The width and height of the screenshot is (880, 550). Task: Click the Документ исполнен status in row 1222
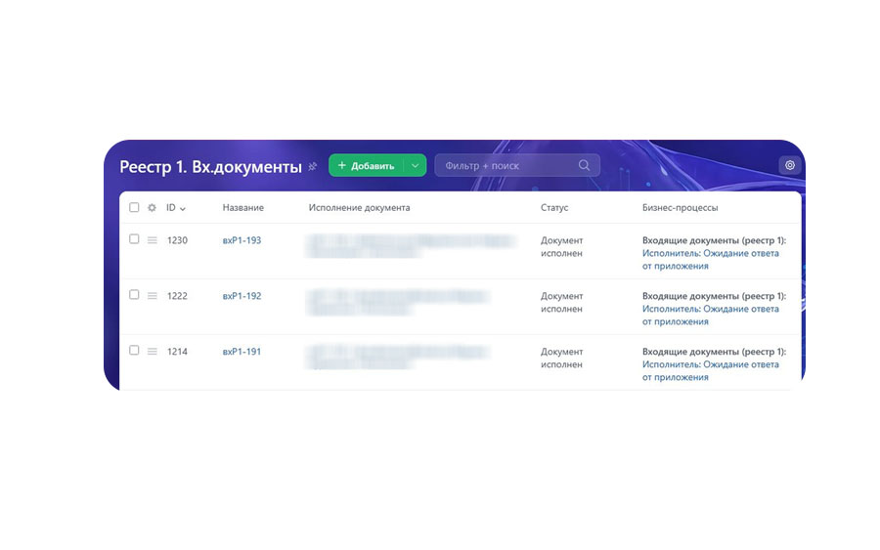(x=562, y=302)
